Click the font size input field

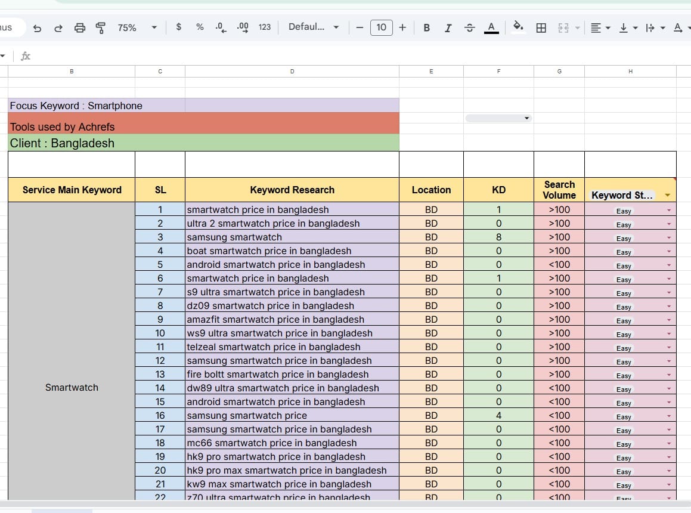pyautogui.click(x=381, y=27)
